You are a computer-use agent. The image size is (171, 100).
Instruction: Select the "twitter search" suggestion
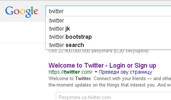pyautogui.click(x=108, y=45)
